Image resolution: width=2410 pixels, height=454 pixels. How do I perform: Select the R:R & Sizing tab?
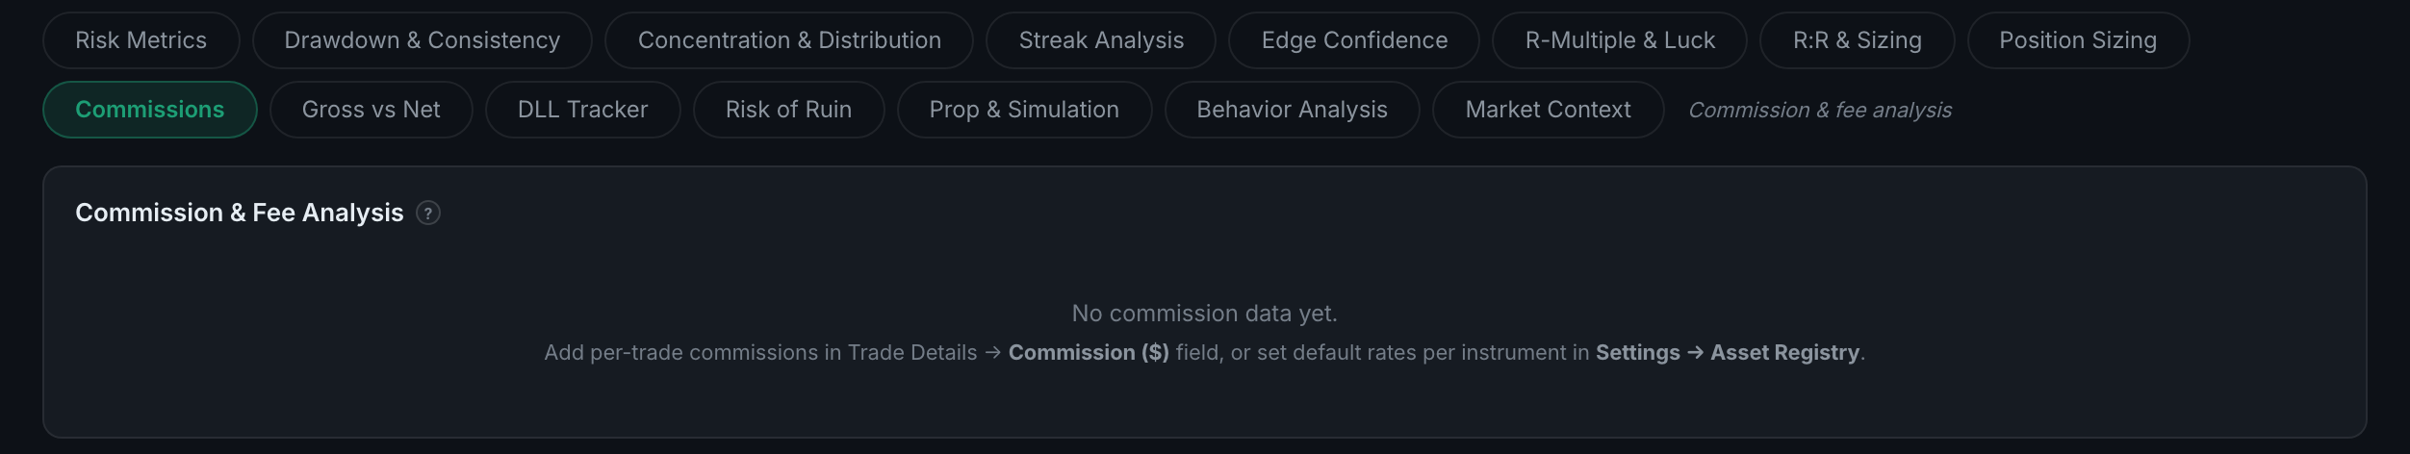pos(1858,40)
